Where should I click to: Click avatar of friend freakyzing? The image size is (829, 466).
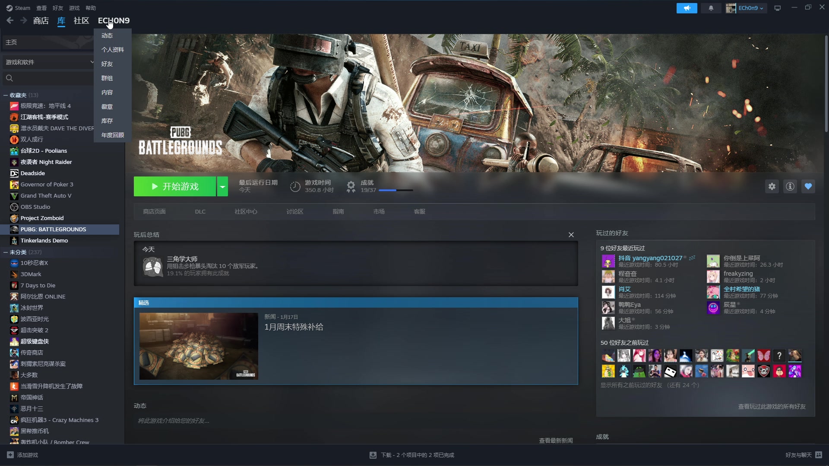pyautogui.click(x=713, y=277)
